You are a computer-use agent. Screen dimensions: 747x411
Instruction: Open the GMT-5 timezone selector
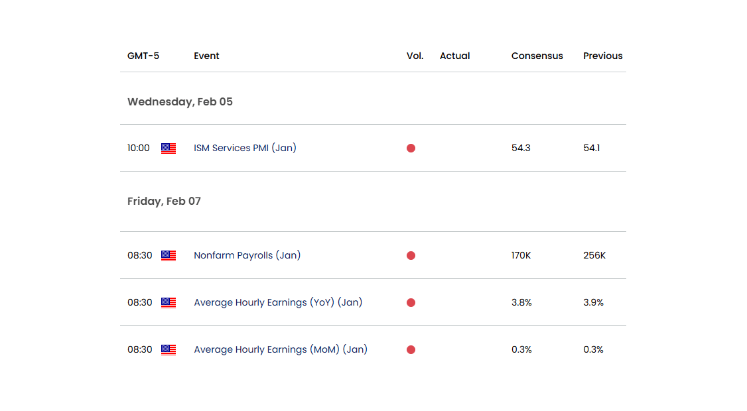click(143, 56)
